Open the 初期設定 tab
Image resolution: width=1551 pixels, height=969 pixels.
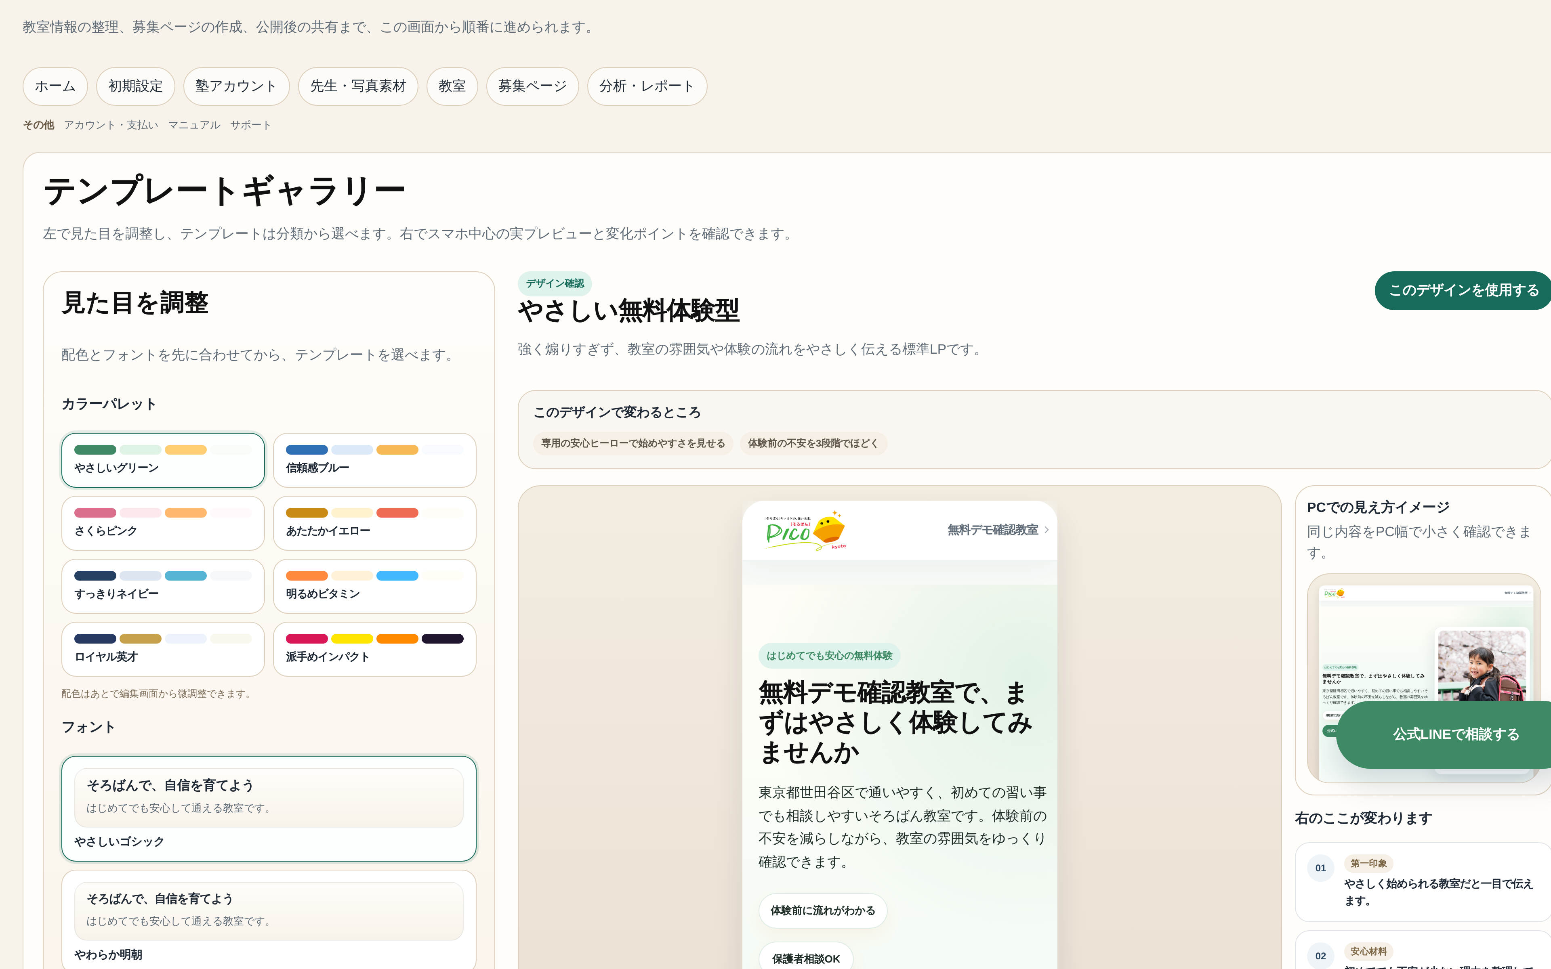point(135,86)
